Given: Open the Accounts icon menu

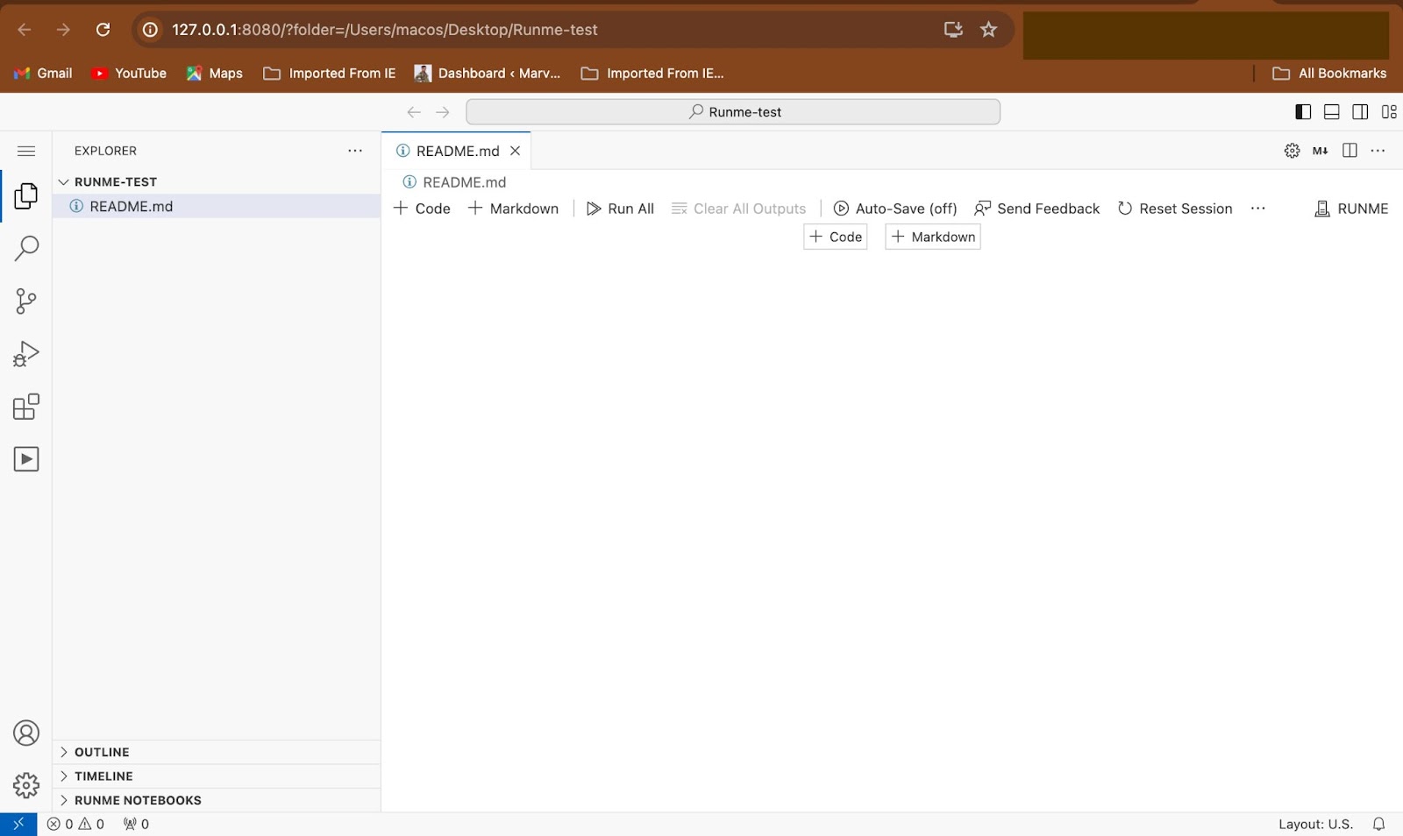Looking at the screenshot, I should coord(26,733).
